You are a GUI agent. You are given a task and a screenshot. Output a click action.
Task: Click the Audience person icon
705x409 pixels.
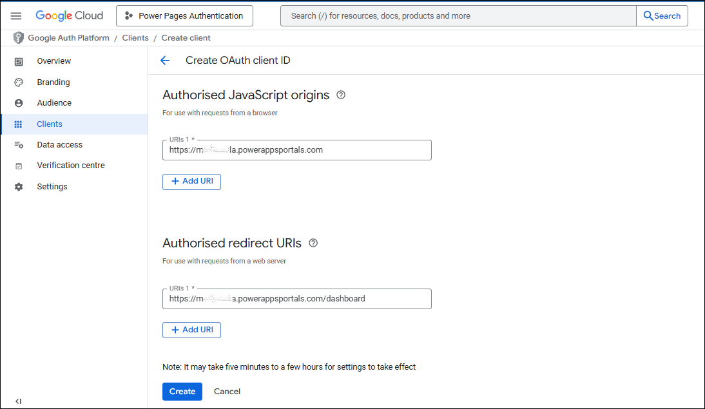[x=19, y=103]
